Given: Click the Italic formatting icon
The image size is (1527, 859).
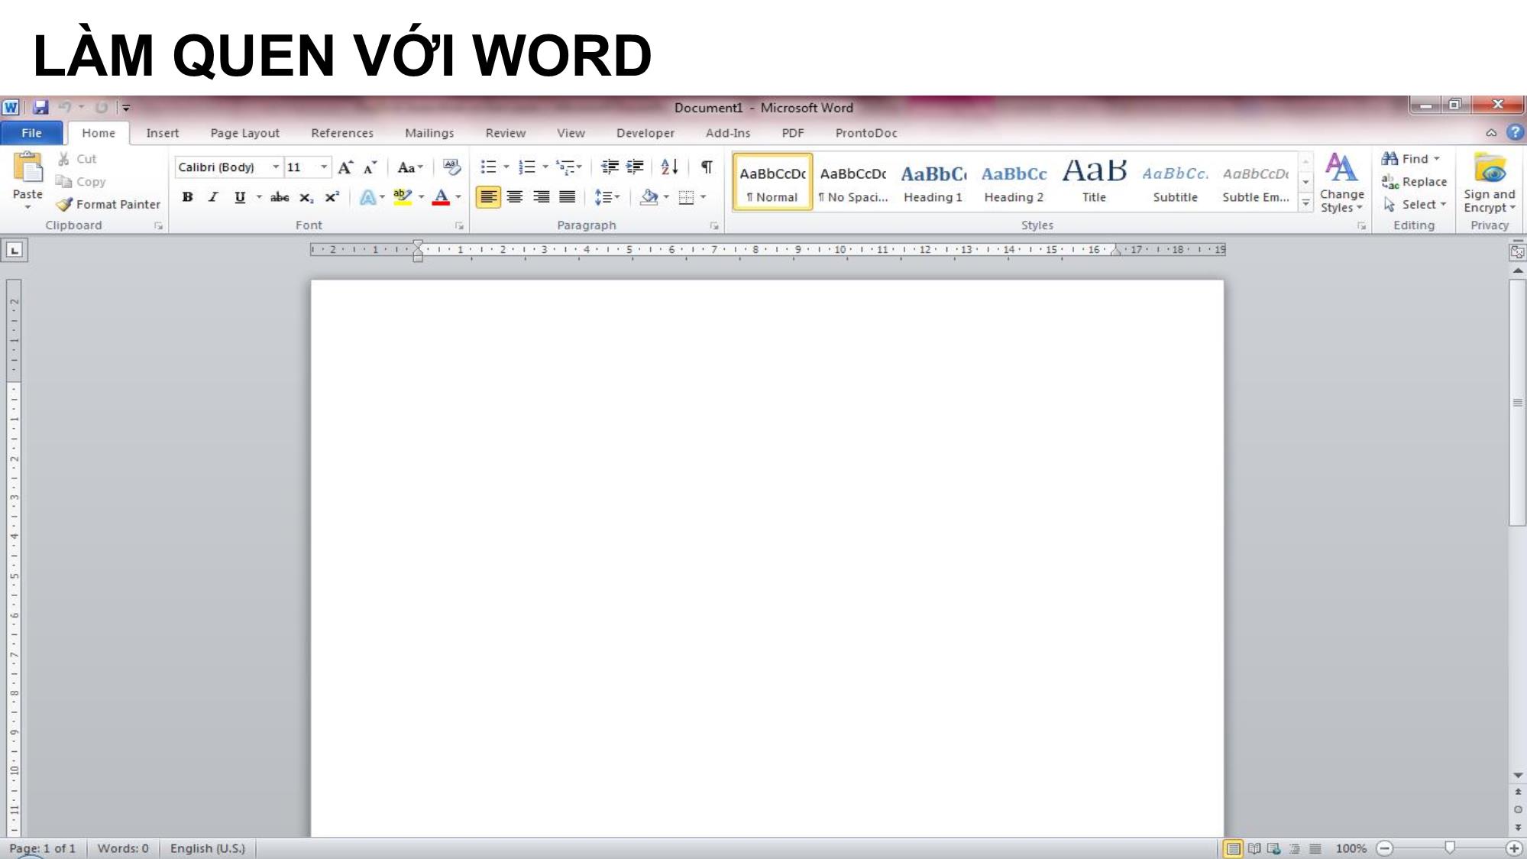Looking at the screenshot, I should click(x=212, y=197).
